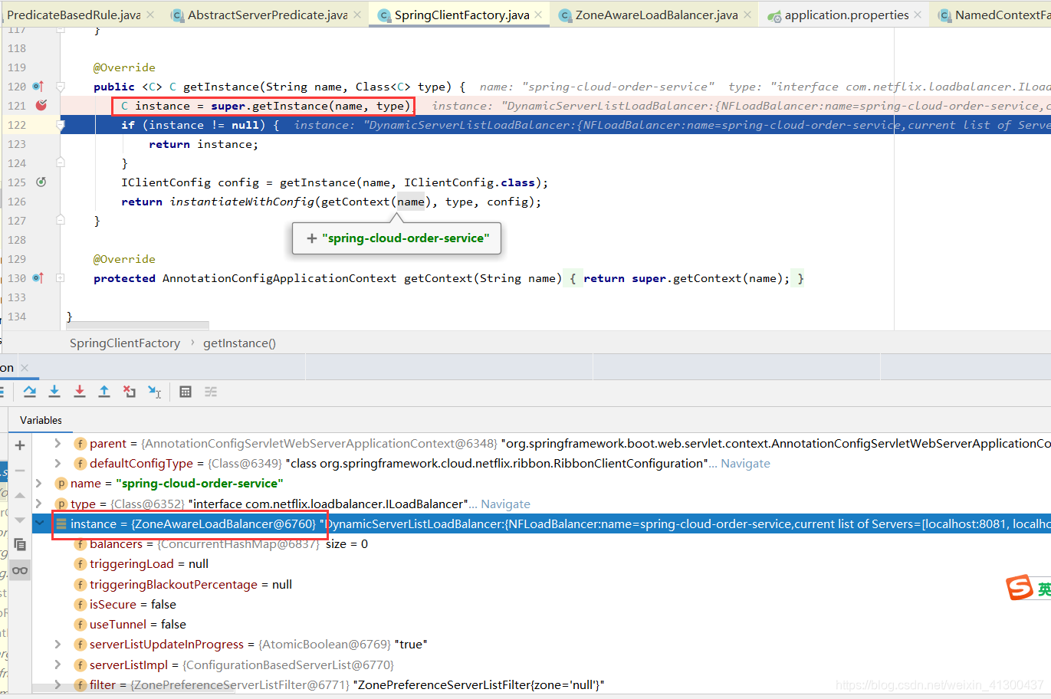Click the Step Into debugger icon

click(x=54, y=392)
